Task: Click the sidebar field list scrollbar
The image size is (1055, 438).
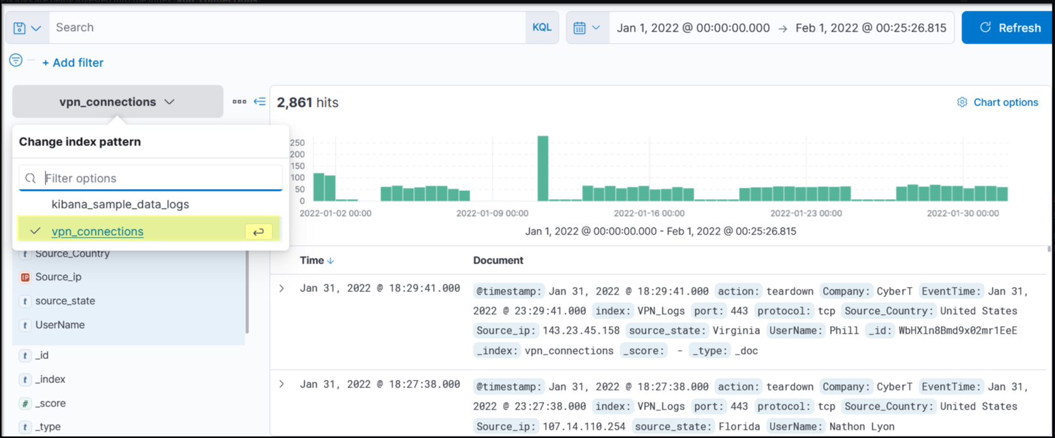Action: point(247,291)
